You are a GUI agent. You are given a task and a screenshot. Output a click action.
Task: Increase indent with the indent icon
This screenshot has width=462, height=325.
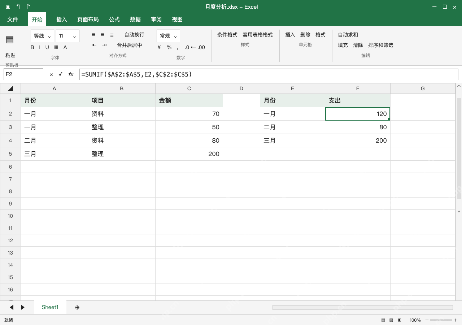coord(104,45)
